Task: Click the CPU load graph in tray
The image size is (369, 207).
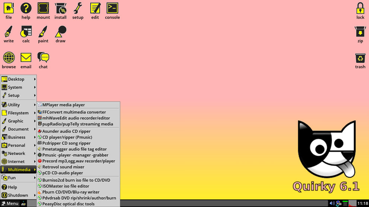Action: click(353, 203)
